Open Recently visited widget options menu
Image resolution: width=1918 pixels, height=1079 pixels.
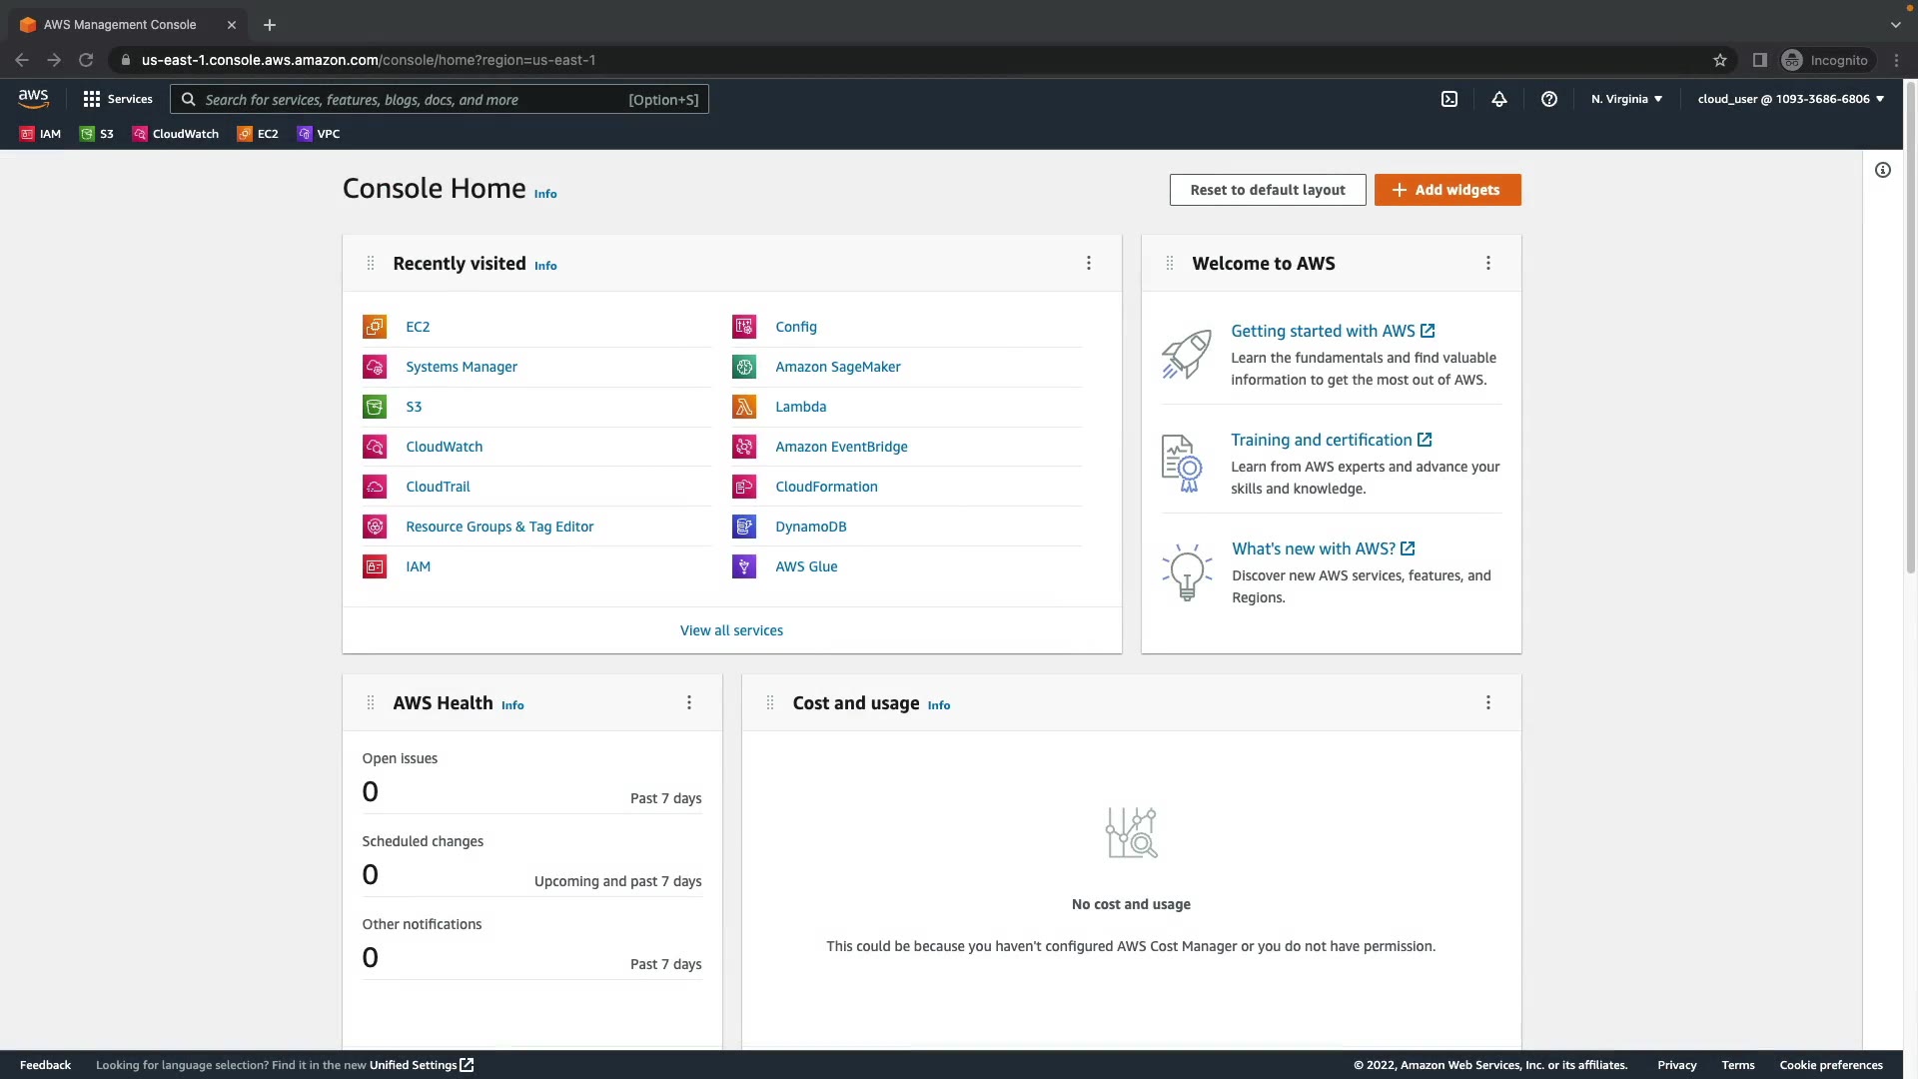click(x=1089, y=263)
